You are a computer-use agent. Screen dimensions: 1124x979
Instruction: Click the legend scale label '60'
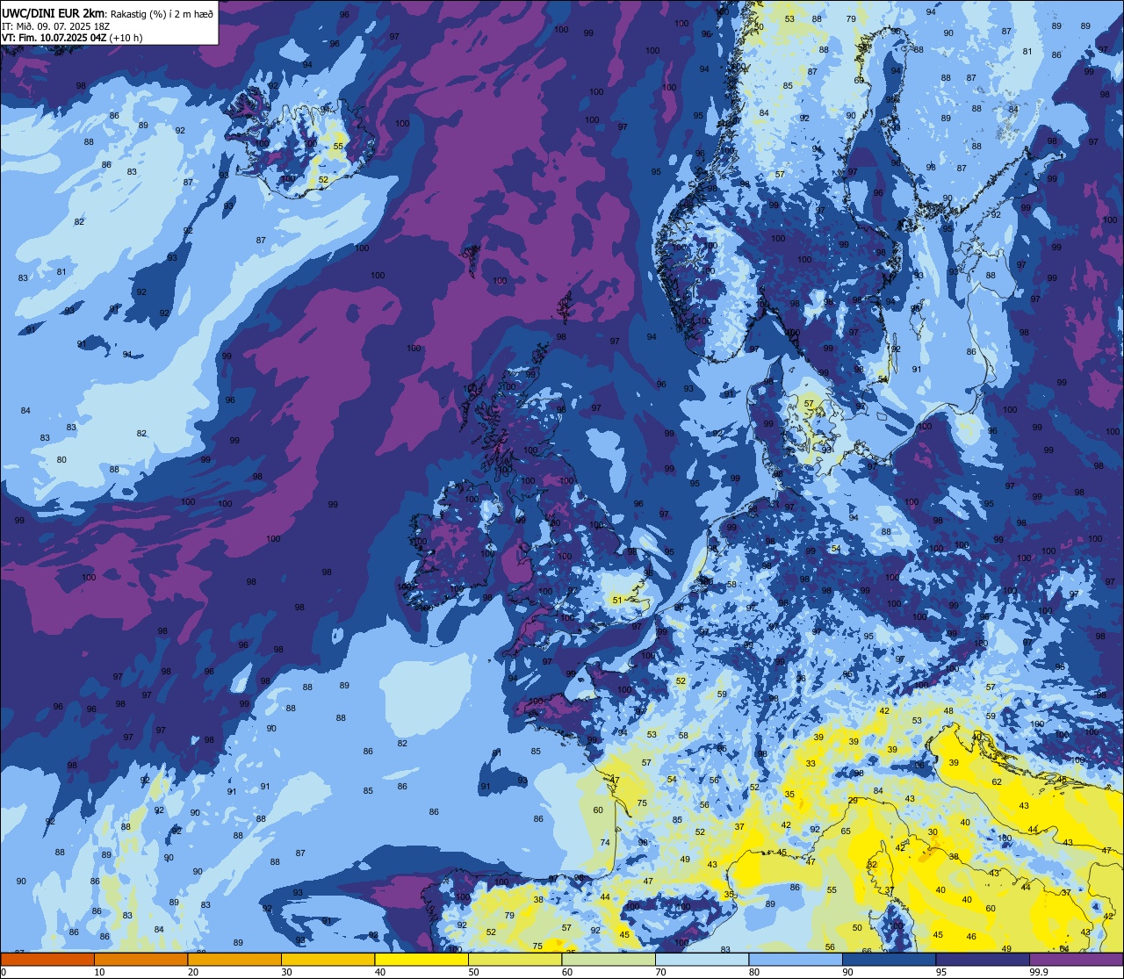pyautogui.click(x=567, y=972)
